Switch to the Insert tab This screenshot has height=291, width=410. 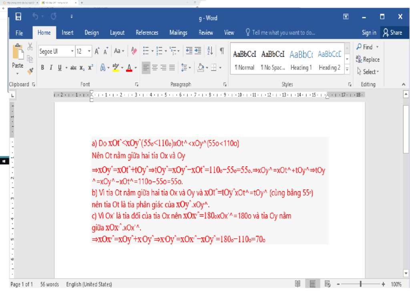(x=67, y=33)
